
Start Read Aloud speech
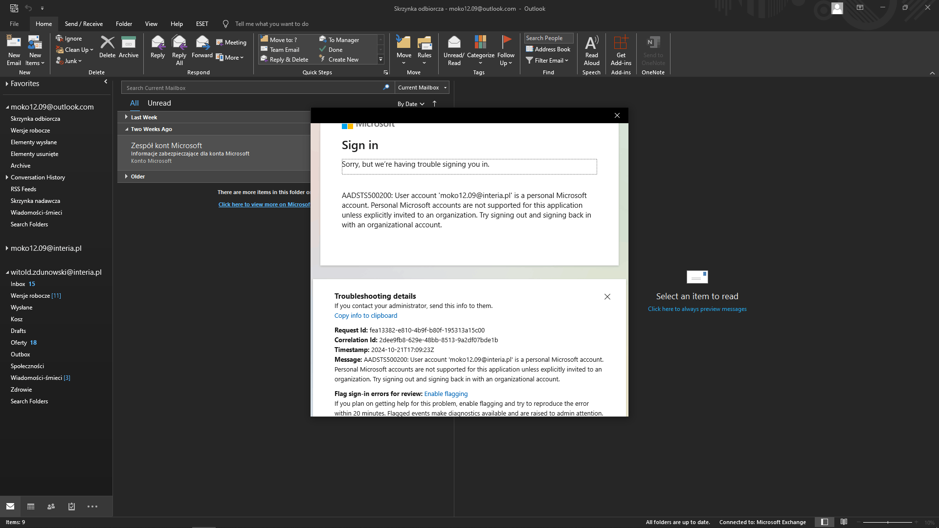(x=592, y=50)
